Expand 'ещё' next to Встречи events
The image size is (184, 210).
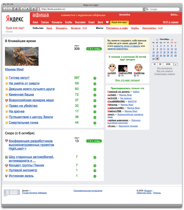pyautogui.click(x=84, y=28)
